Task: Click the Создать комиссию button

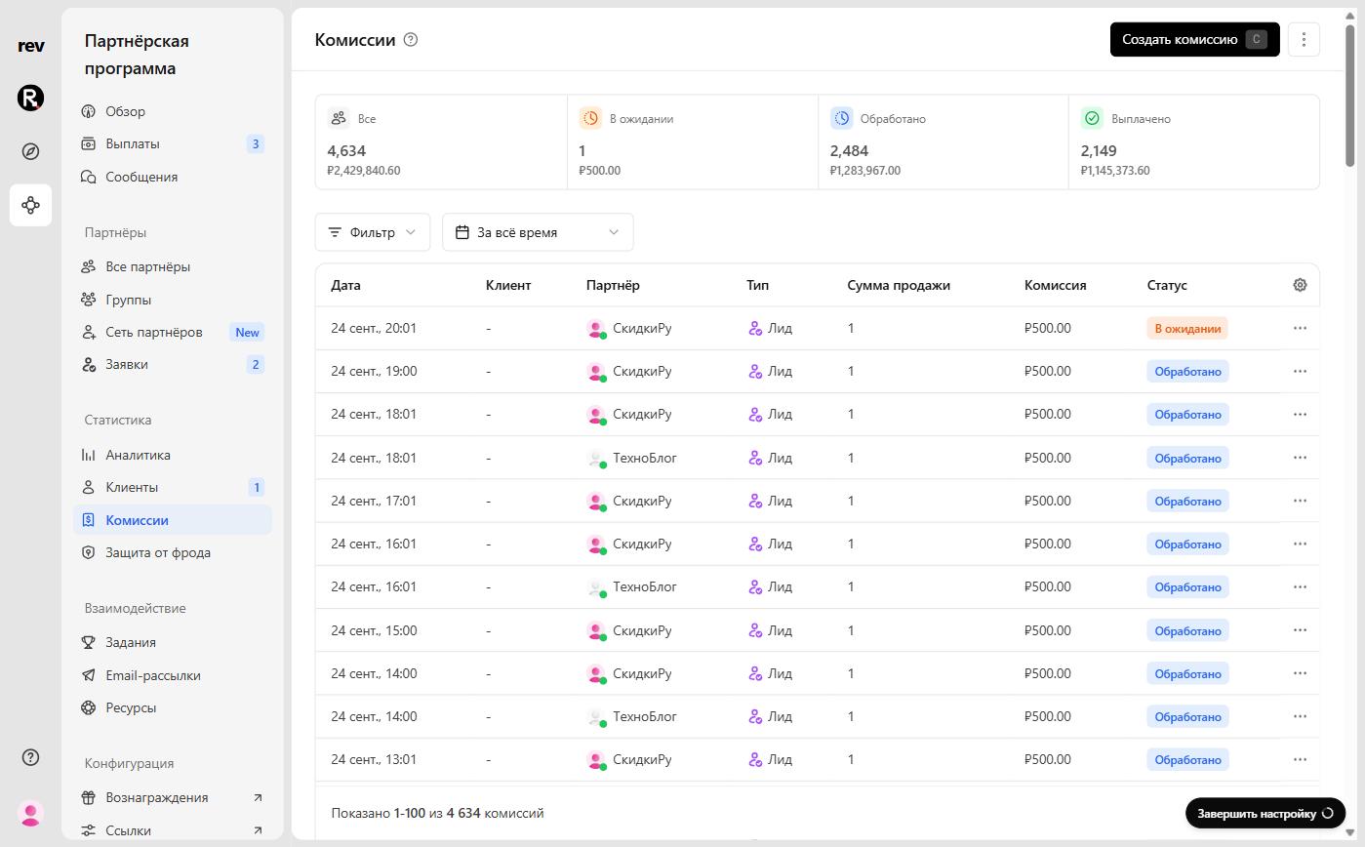Action: pos(1194,40)
